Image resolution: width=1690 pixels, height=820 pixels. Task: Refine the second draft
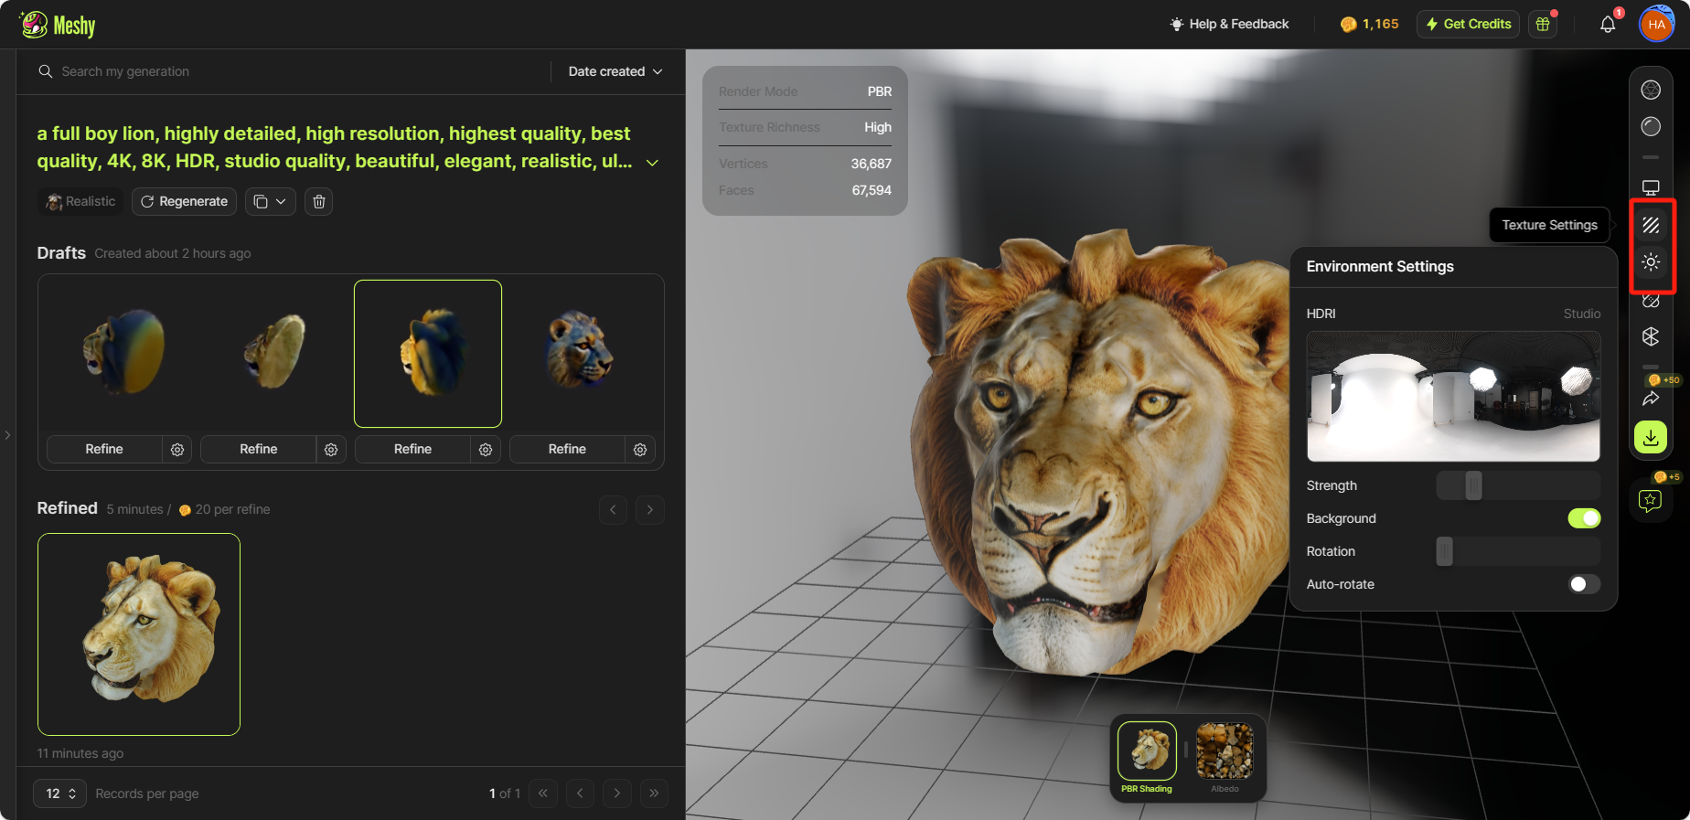[x=258, y=449]
